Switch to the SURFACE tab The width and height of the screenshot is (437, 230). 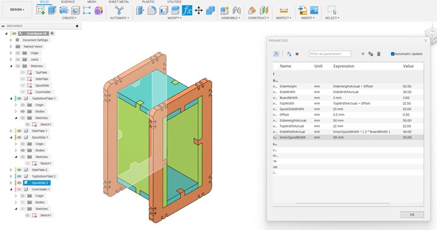(68, 2)
